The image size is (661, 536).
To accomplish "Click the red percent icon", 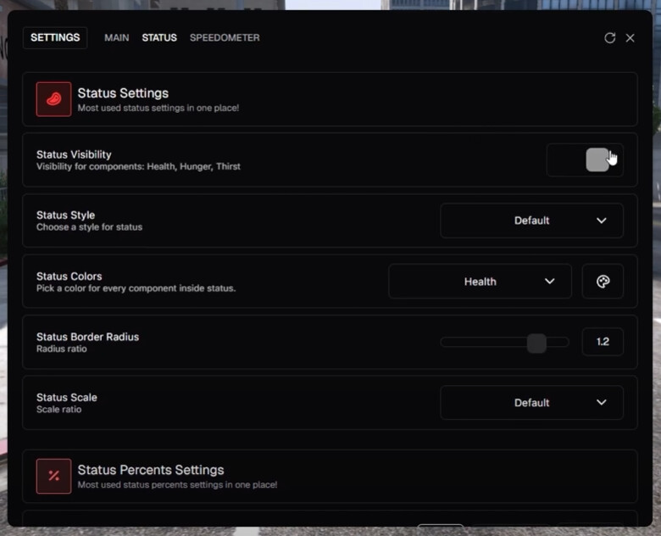I will 53,476.
